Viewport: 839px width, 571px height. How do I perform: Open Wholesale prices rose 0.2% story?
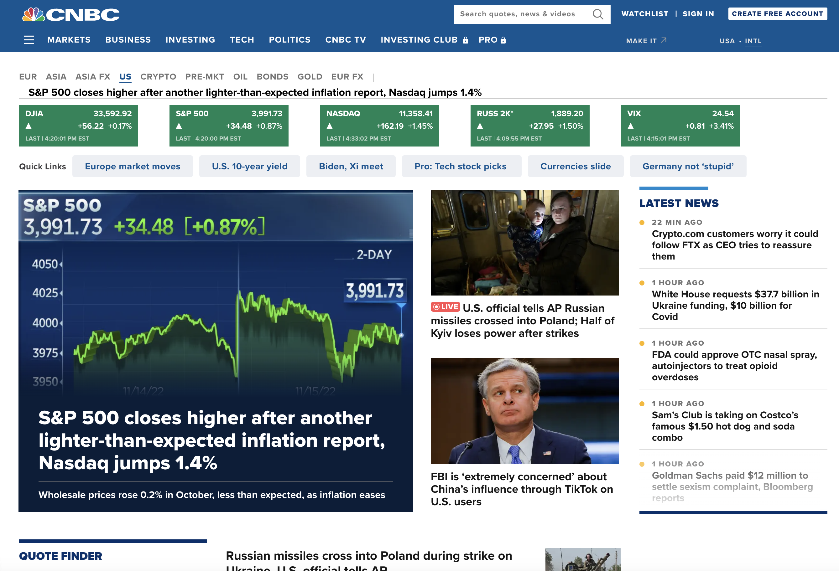(212, 495)
